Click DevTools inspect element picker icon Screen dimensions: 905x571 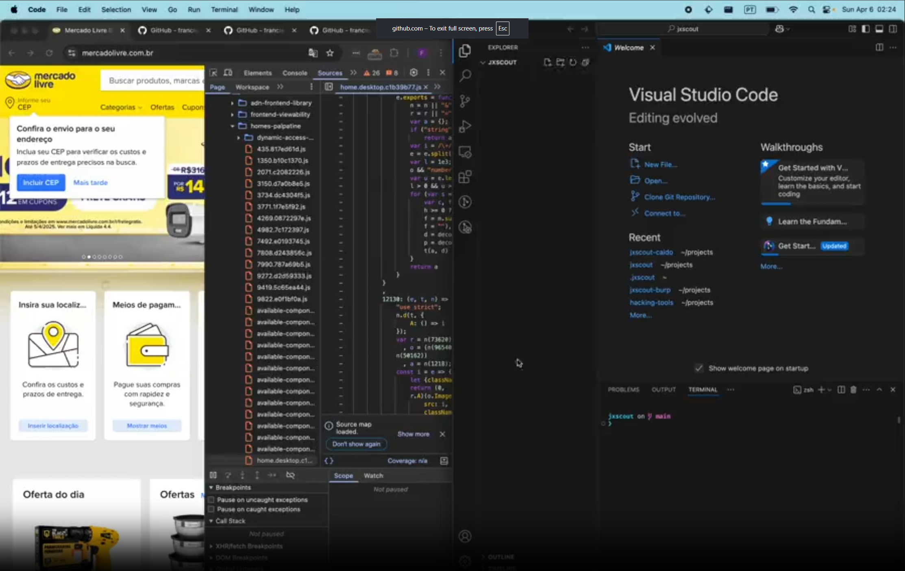pyautogui.click(x=213, y=73)
